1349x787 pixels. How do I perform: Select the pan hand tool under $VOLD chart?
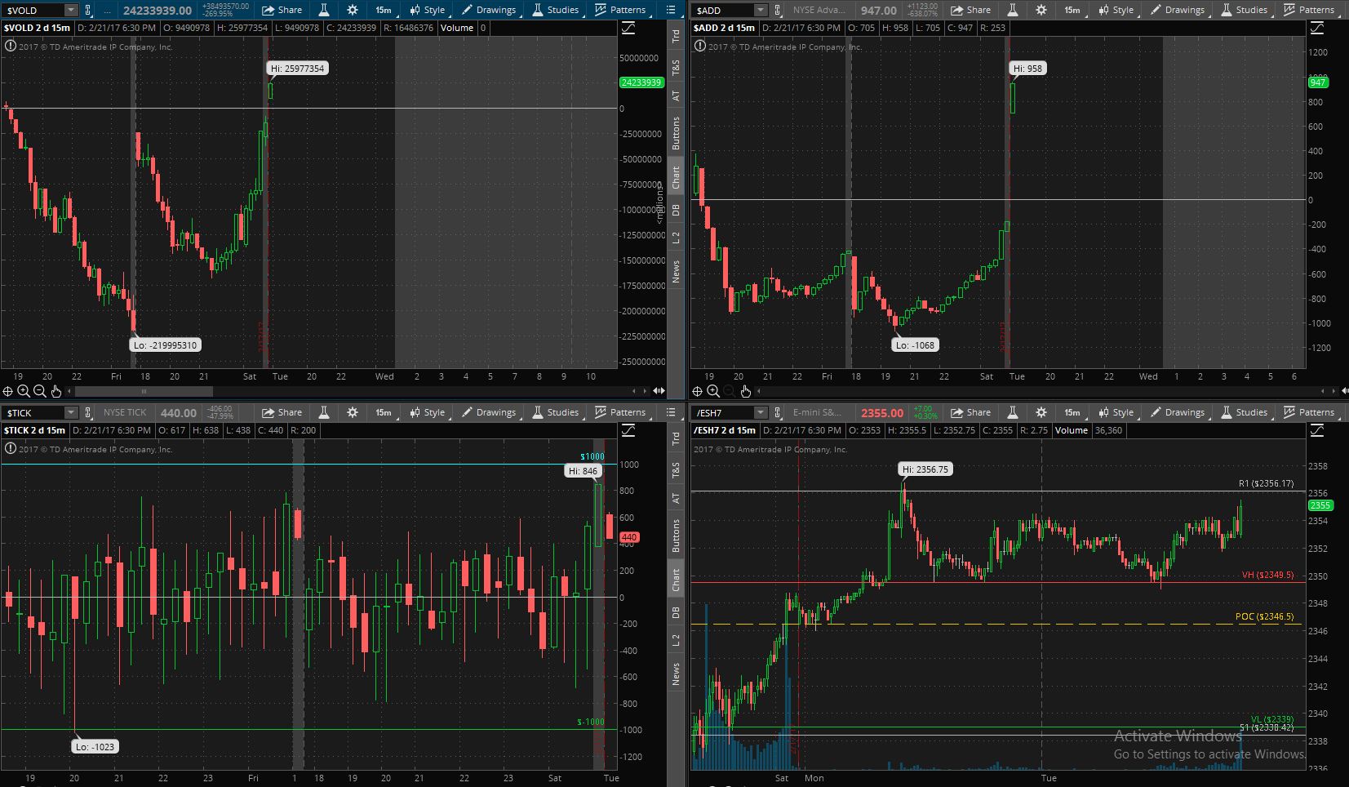coord(55,391)
